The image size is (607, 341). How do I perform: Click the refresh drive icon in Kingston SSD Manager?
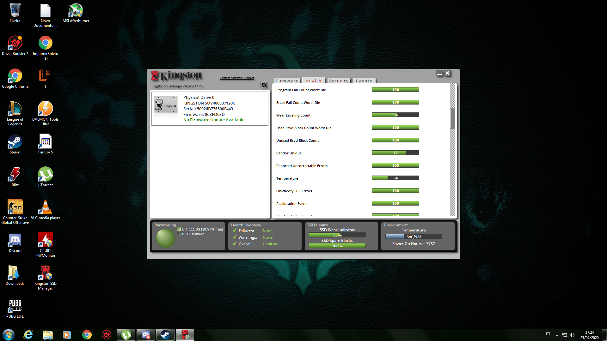coord(264,85)
